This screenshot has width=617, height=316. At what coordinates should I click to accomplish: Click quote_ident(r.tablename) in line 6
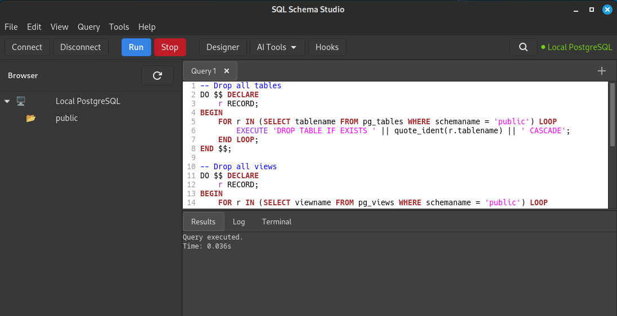[x=449, y=130]
